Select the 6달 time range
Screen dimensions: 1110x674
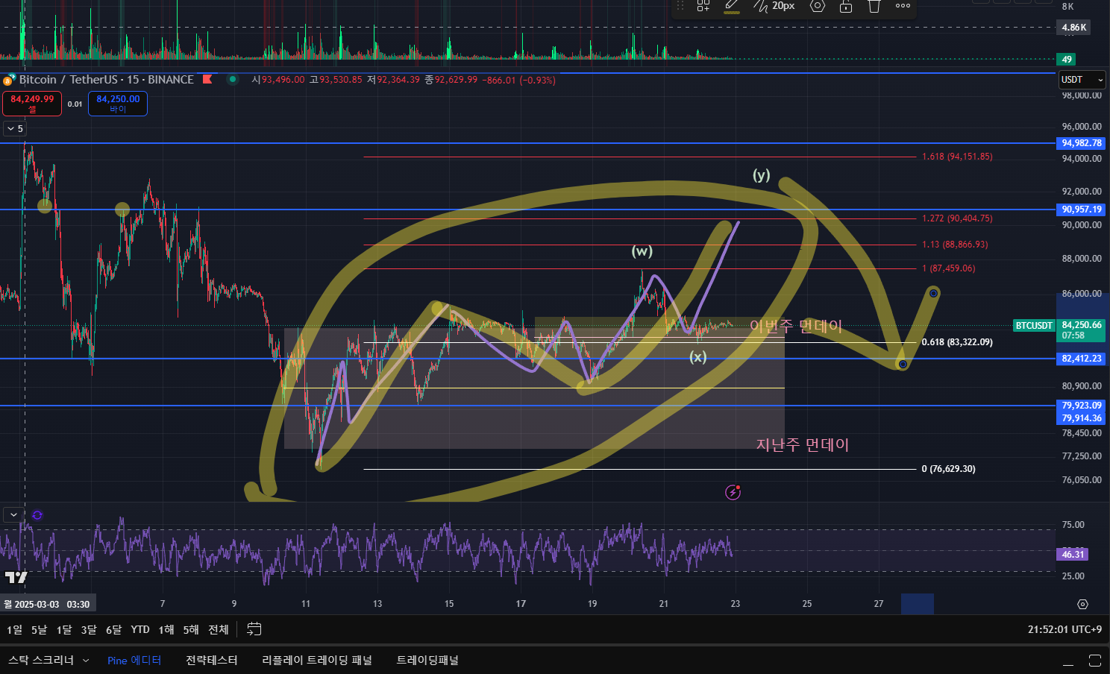[x=113, y=630]
